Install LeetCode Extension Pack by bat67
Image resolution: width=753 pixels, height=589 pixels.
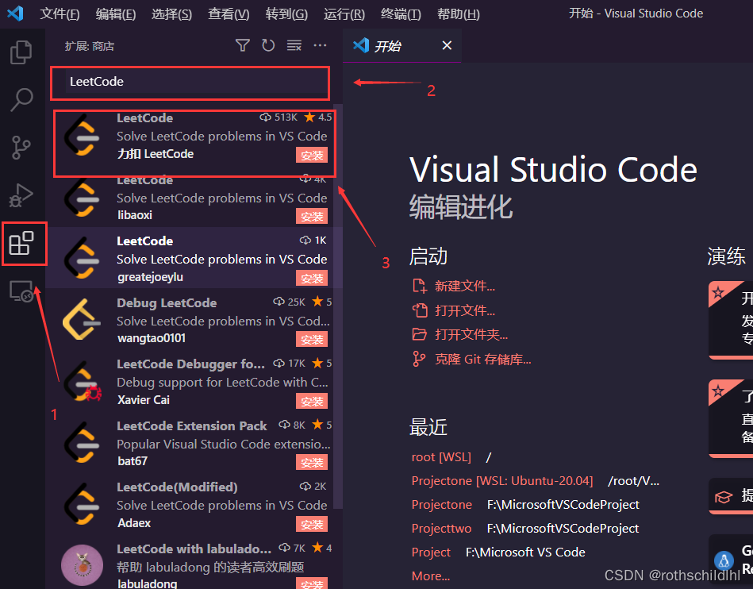tap(312, 463)
